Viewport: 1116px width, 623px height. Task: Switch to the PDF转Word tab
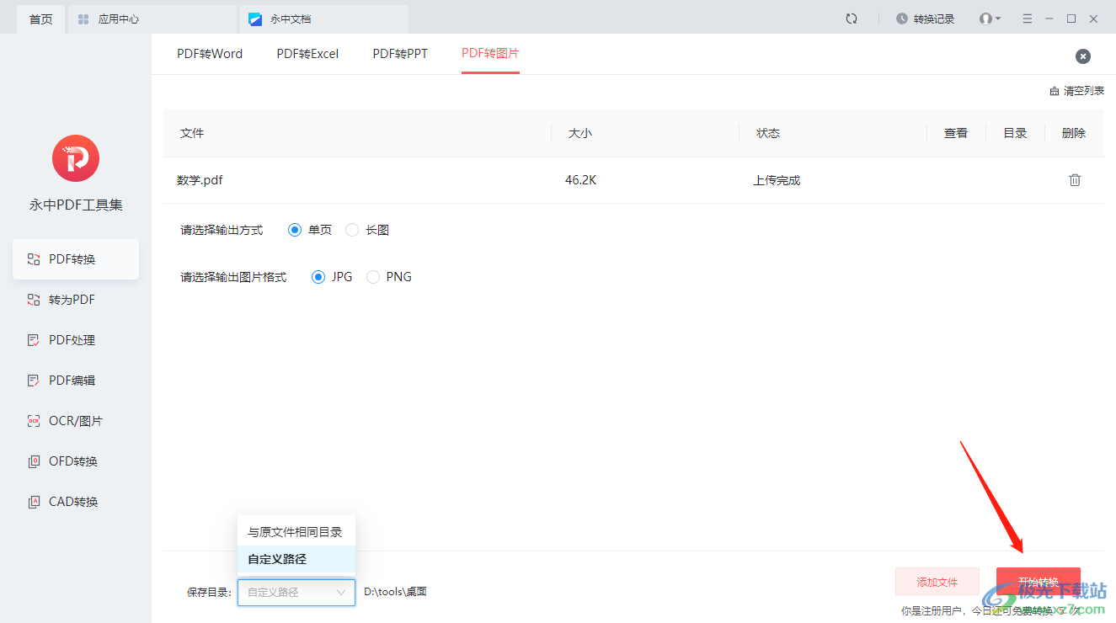(x=210, y=54)
